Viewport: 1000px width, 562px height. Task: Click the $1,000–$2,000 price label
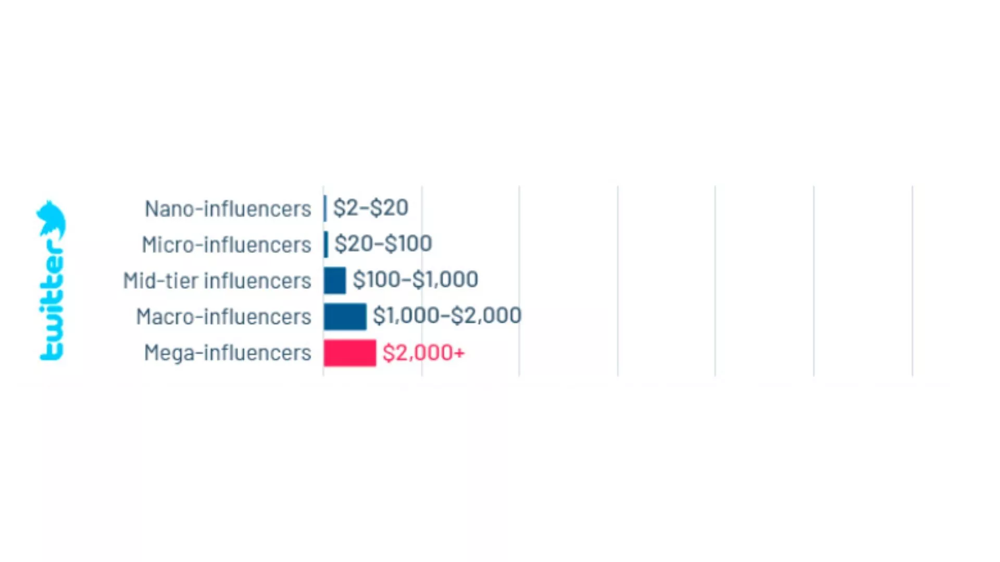[447, 315]
